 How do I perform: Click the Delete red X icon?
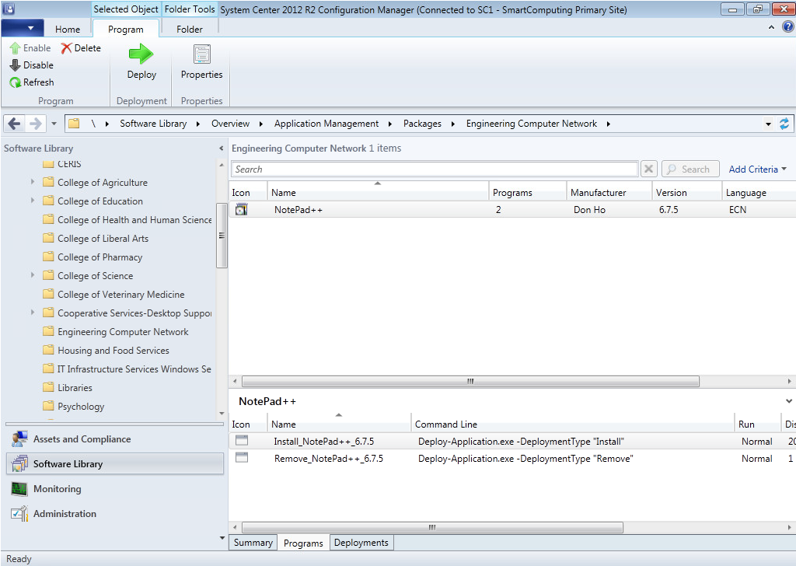67,48
